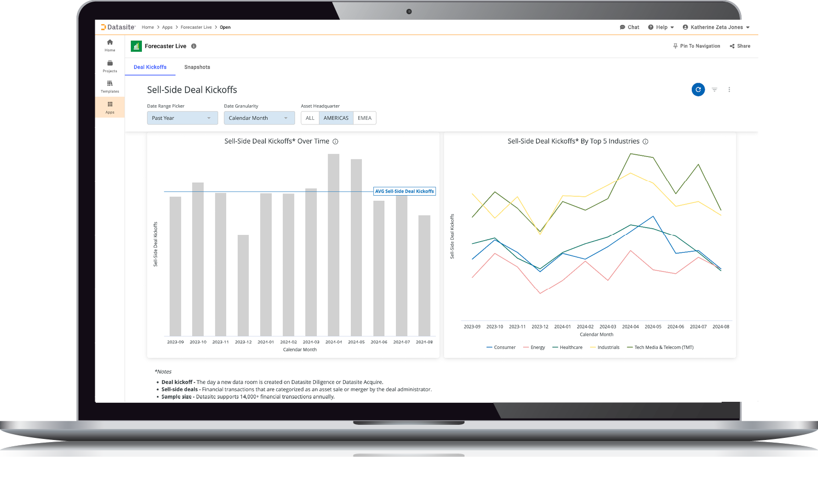Screen dimensions: 818x497
Task: Click the blue refresh button
Action: pyautogui.click(x=698, y=89)
